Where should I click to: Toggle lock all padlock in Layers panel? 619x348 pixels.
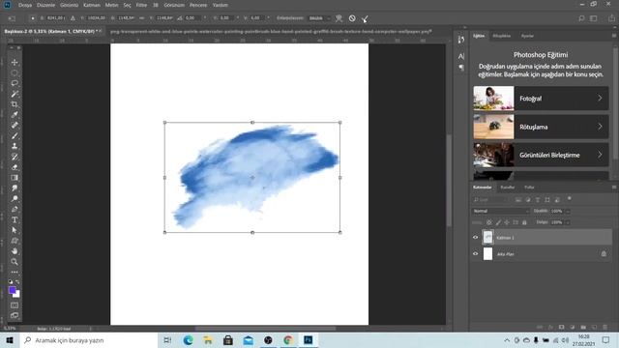click(524, 222)
